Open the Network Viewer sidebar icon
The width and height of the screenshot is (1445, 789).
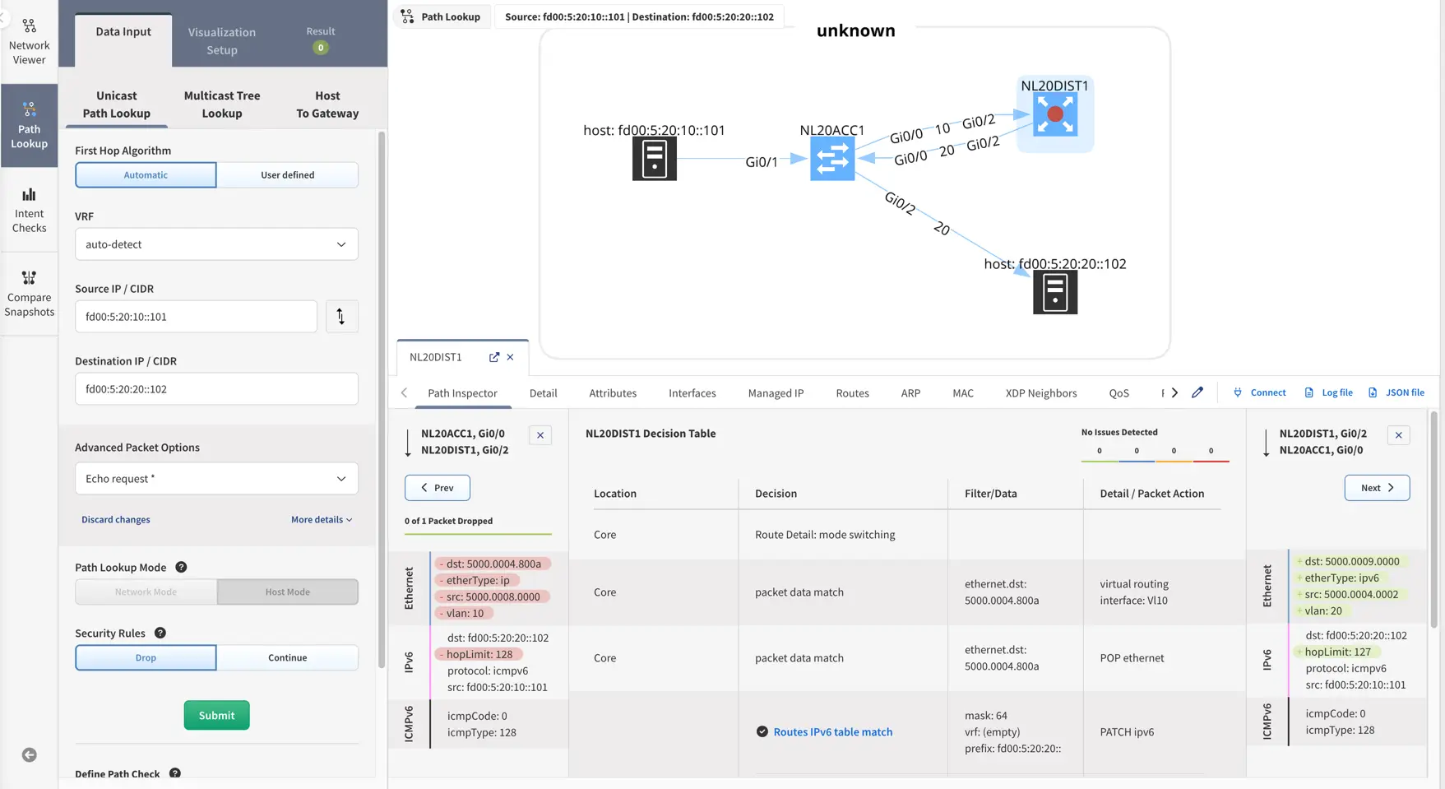click(x=29, y=41)
